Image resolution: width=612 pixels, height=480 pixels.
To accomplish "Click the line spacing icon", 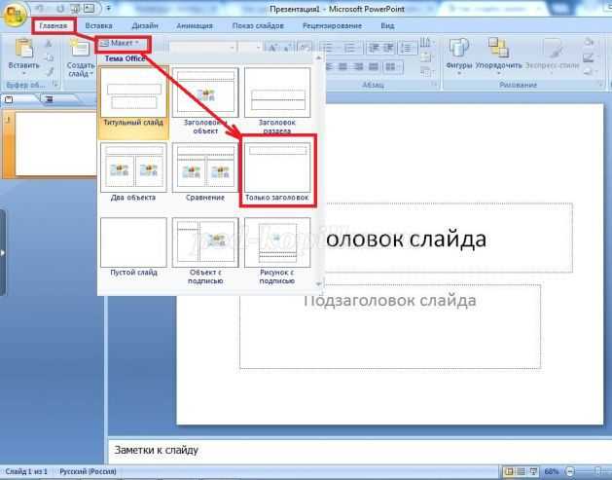I will coord(407,48).
